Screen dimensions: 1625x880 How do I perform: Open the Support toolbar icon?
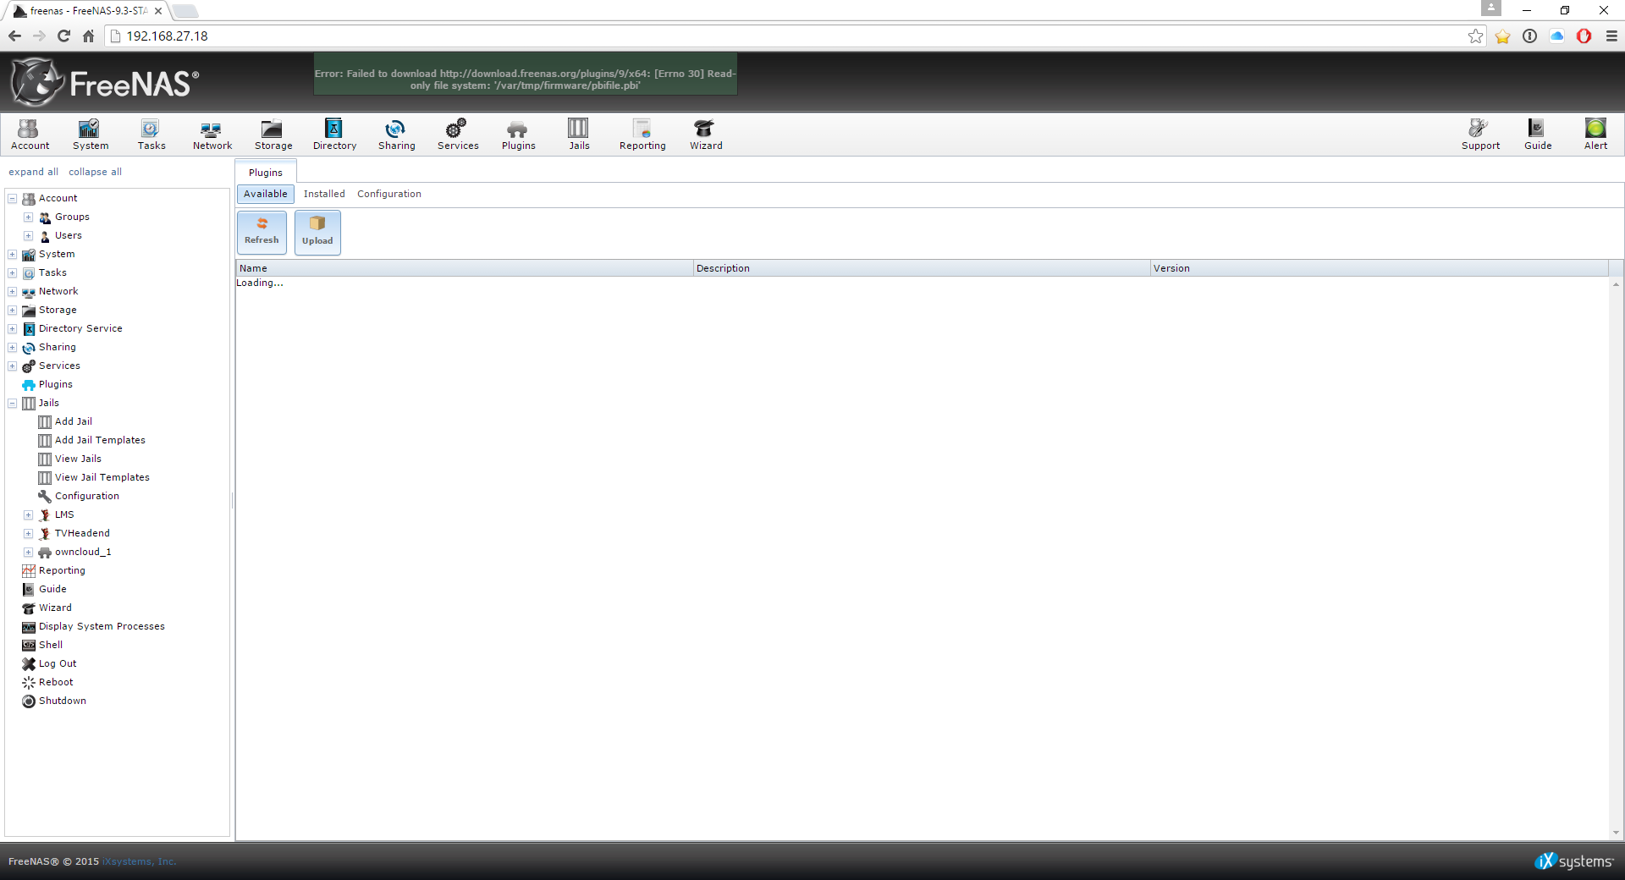tap(1480, 135)
